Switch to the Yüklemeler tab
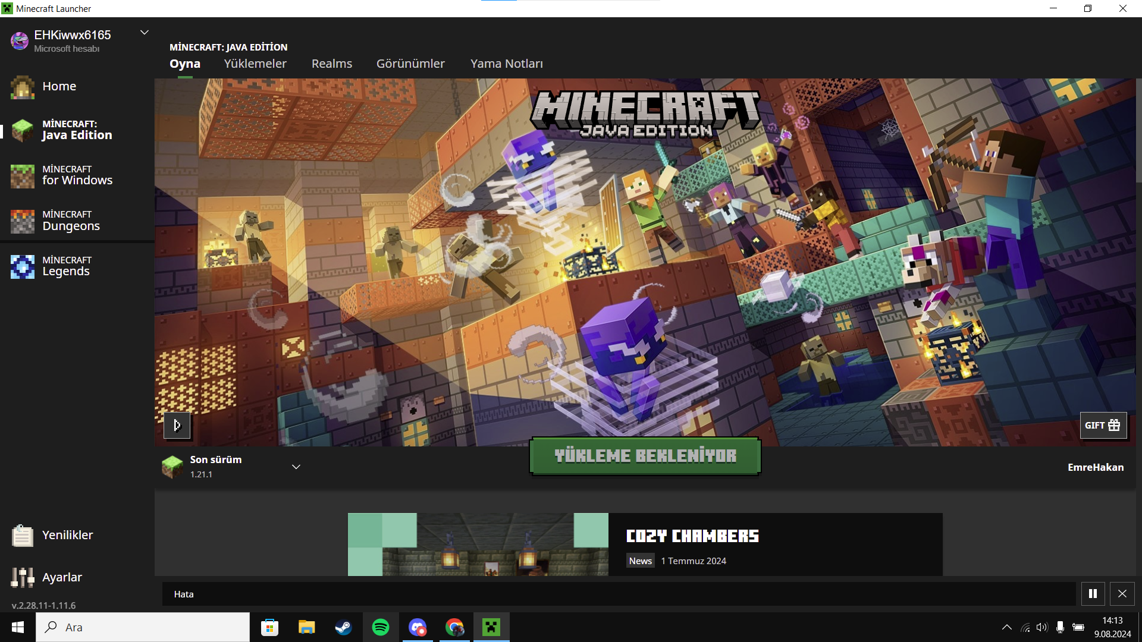 coord(255,64)
